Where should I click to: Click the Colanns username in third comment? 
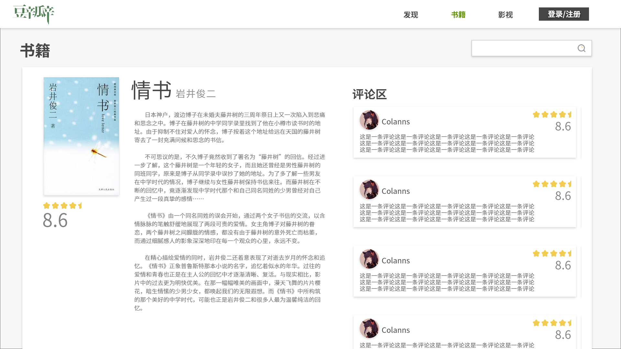pyautogui.click(x=396, y=260)
